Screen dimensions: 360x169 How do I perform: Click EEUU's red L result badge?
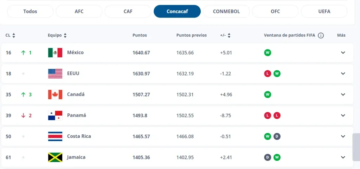coord(268,73)
